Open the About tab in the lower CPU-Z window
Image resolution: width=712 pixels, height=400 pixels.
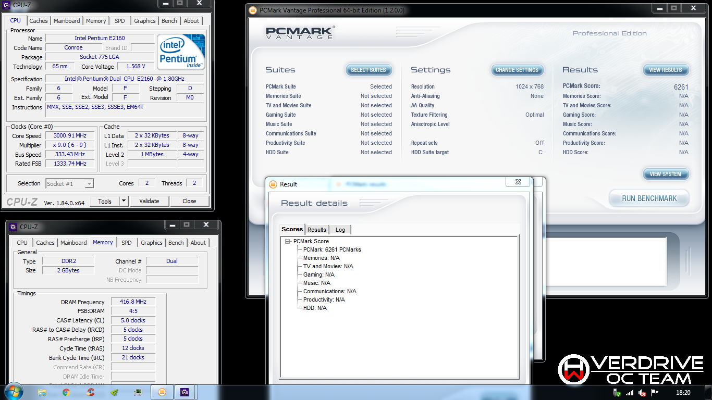(198, 243)
